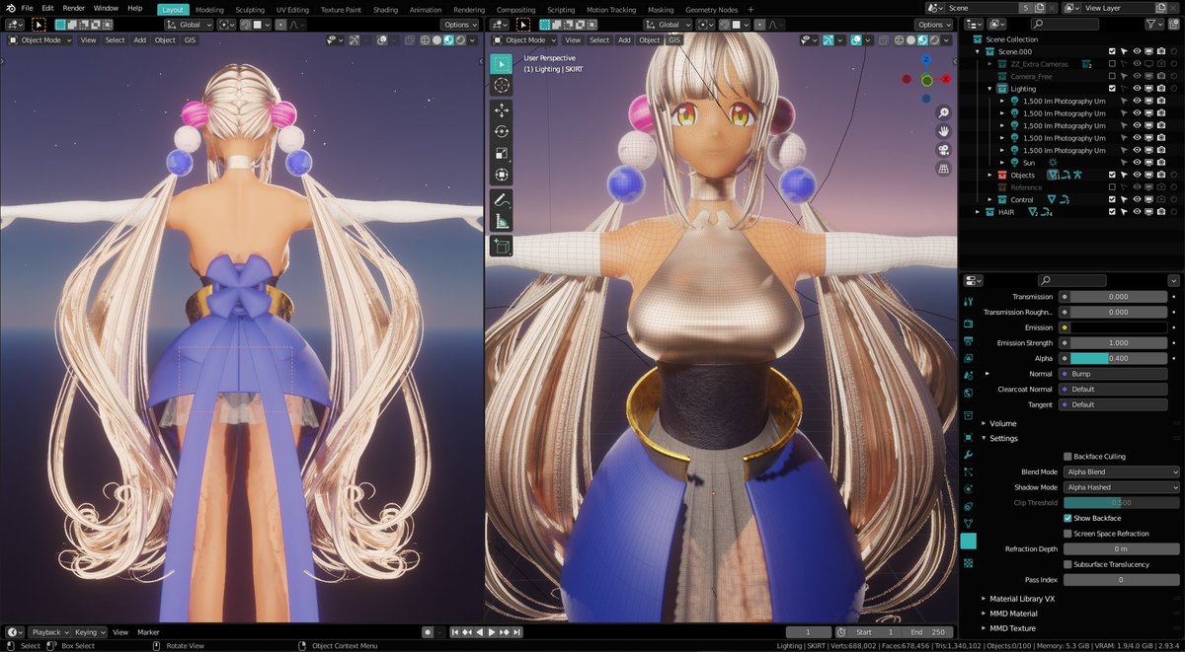Screen dimensions: 1185x652
Task: Select the Measure tool in right viewport
Action: click(x=501, y=221)
